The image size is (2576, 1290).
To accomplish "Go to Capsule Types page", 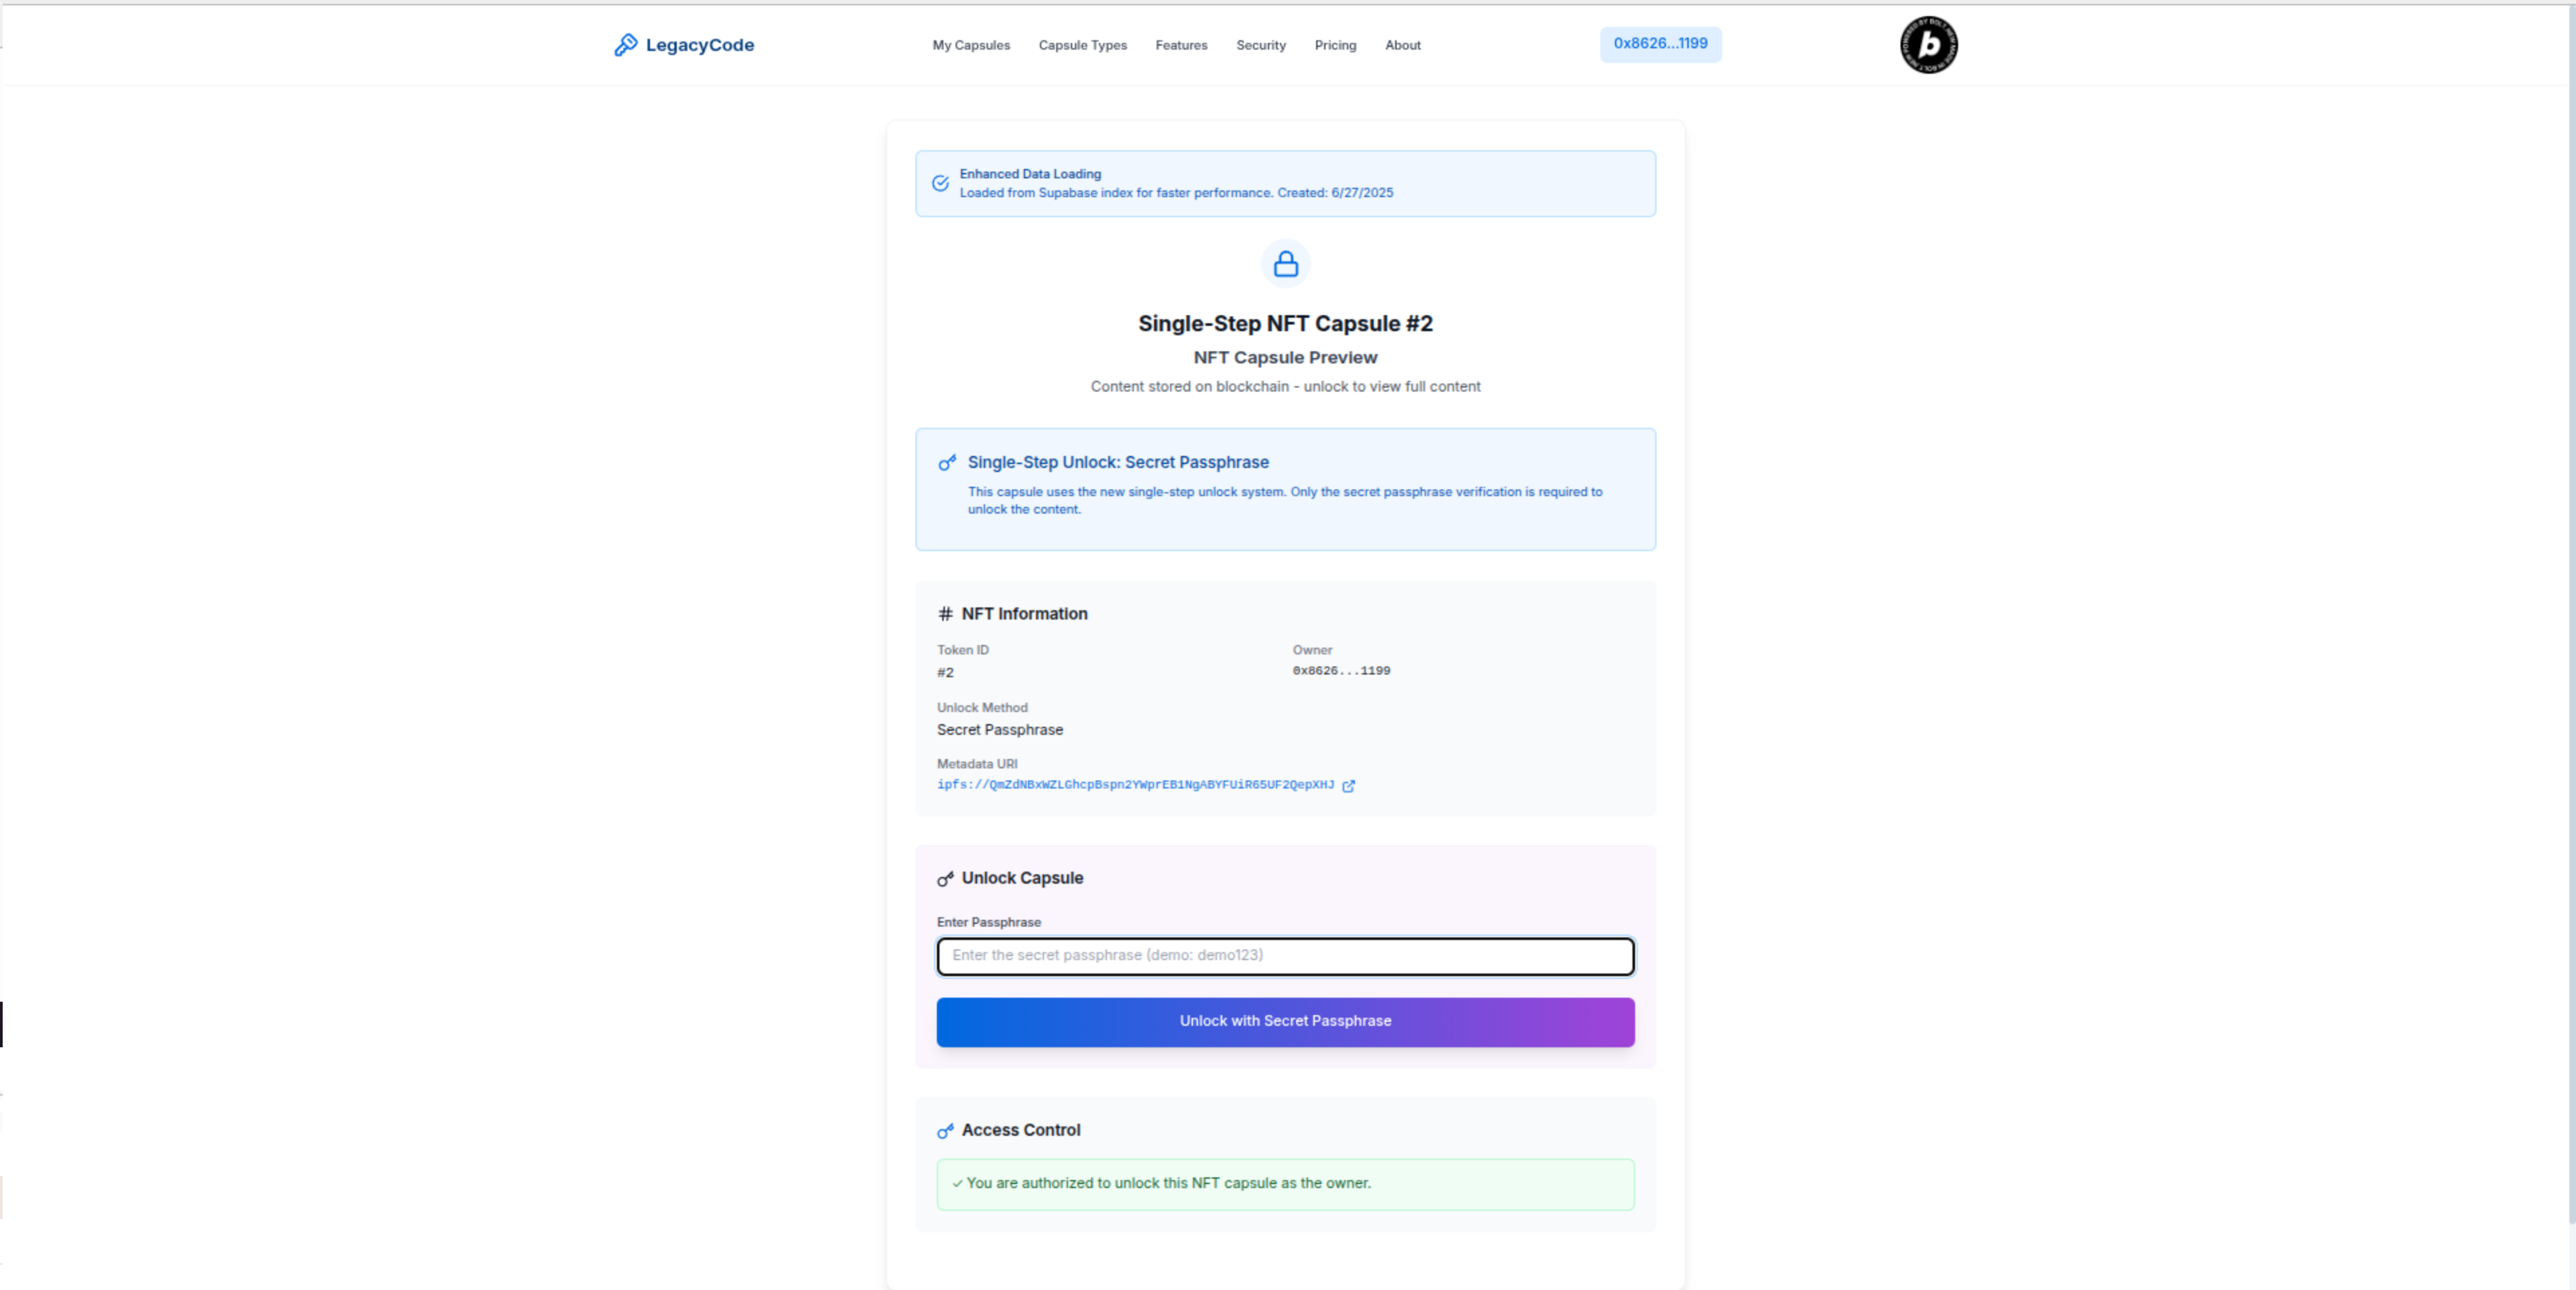I will (1082, 45).
